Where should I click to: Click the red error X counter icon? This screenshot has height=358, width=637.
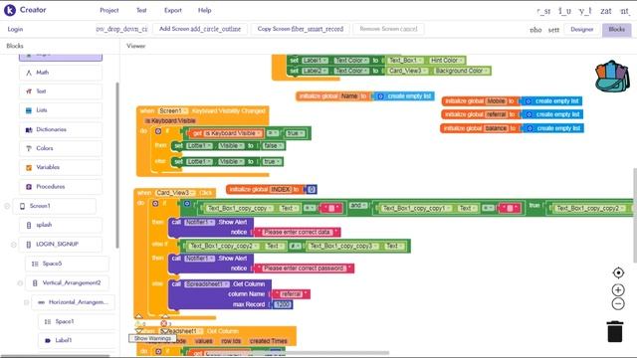click(163, 323)
